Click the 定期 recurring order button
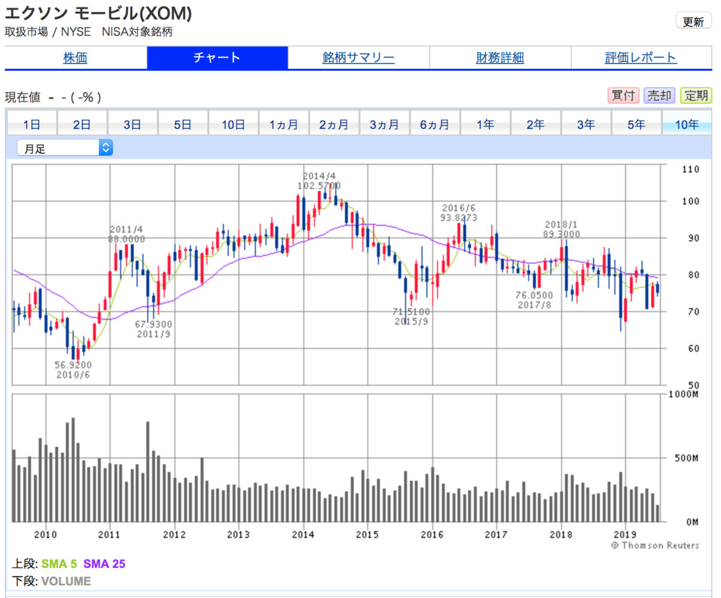The width and height of the screenshot is (721, 598). click(x=696, y=95)
